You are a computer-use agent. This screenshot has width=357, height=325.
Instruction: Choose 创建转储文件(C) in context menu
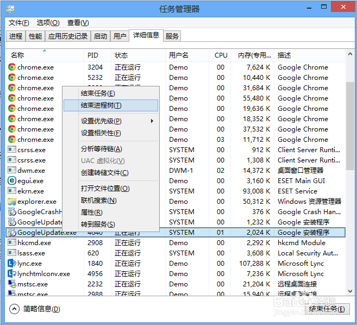click(x=111, y=173)
